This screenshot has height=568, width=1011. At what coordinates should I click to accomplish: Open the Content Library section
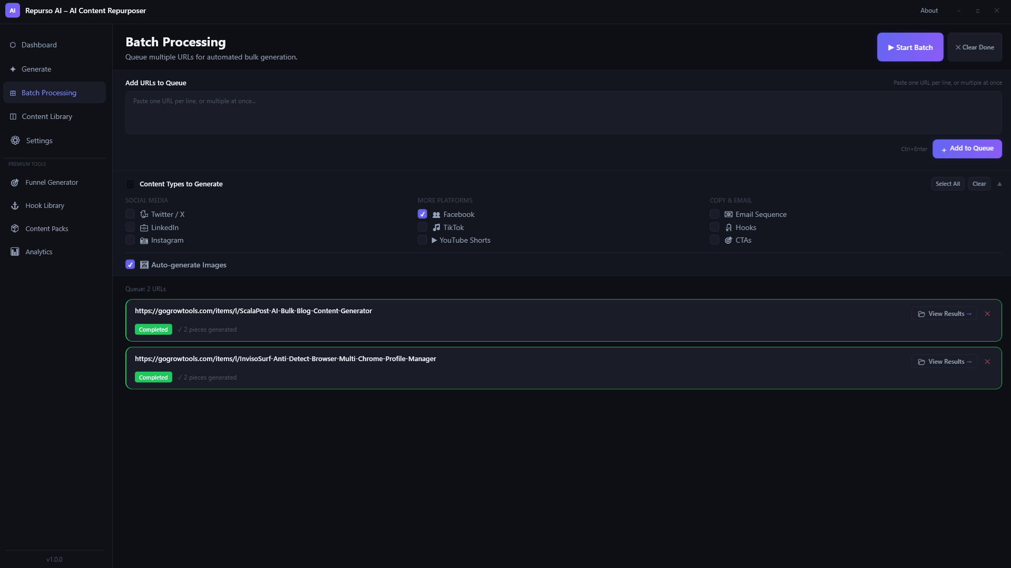click(x=54, y=117)
